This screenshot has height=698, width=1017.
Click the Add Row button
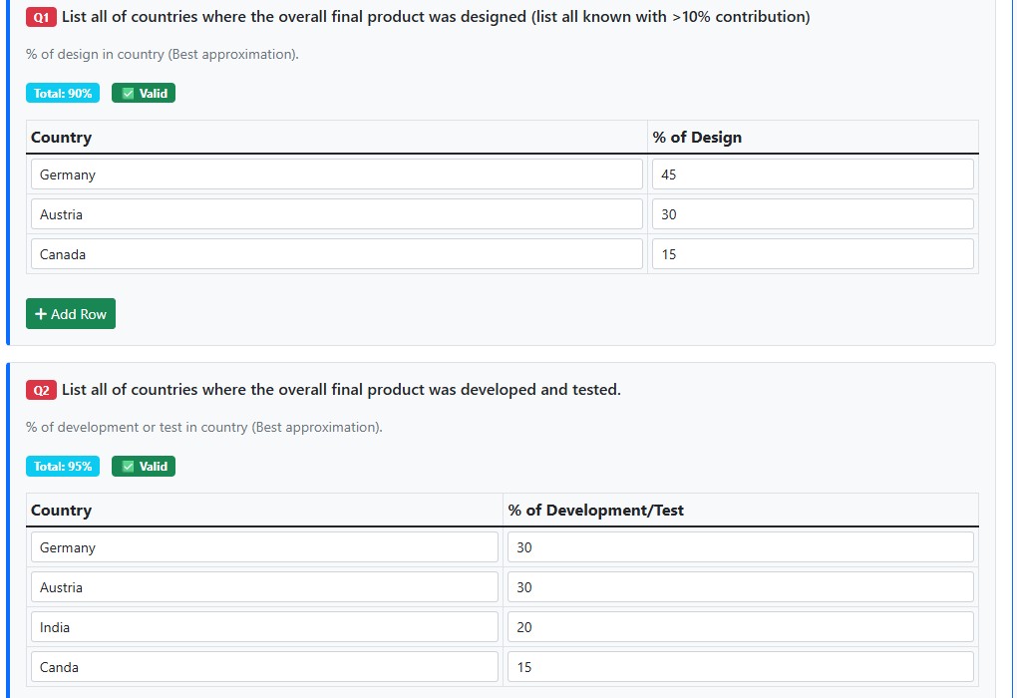point(71,314)
